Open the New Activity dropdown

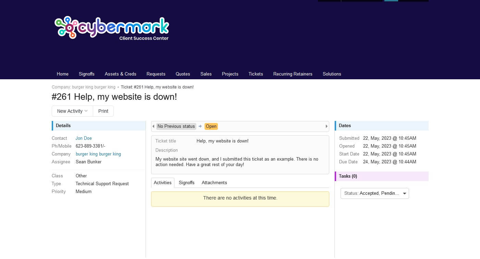tap(72, 111)
